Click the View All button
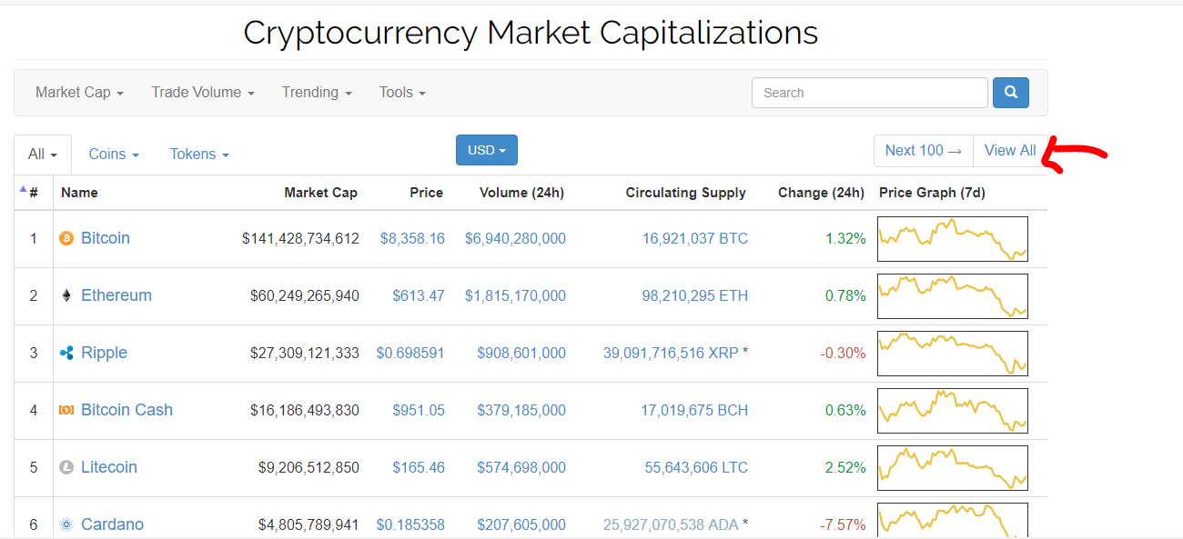Image resolution: width=1183 pixels, height=539 pixels. [1010, 151]
